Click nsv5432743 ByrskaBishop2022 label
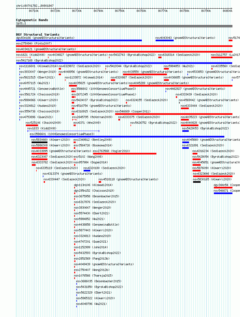The height and width of the screenshot is (317, 240). click(132, 55)
